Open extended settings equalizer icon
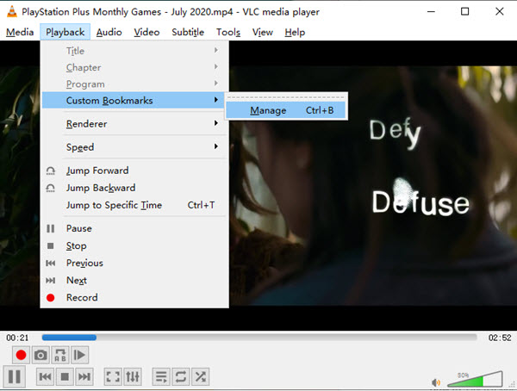 133,376
